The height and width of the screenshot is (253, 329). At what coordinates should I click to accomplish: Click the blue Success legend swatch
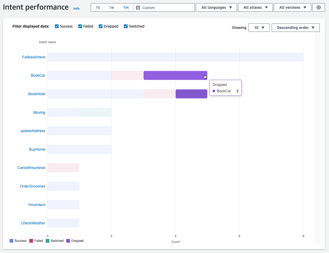tap(11, 241)
